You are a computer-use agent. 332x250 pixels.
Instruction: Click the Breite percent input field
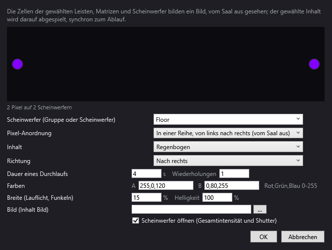click(146, 197)
